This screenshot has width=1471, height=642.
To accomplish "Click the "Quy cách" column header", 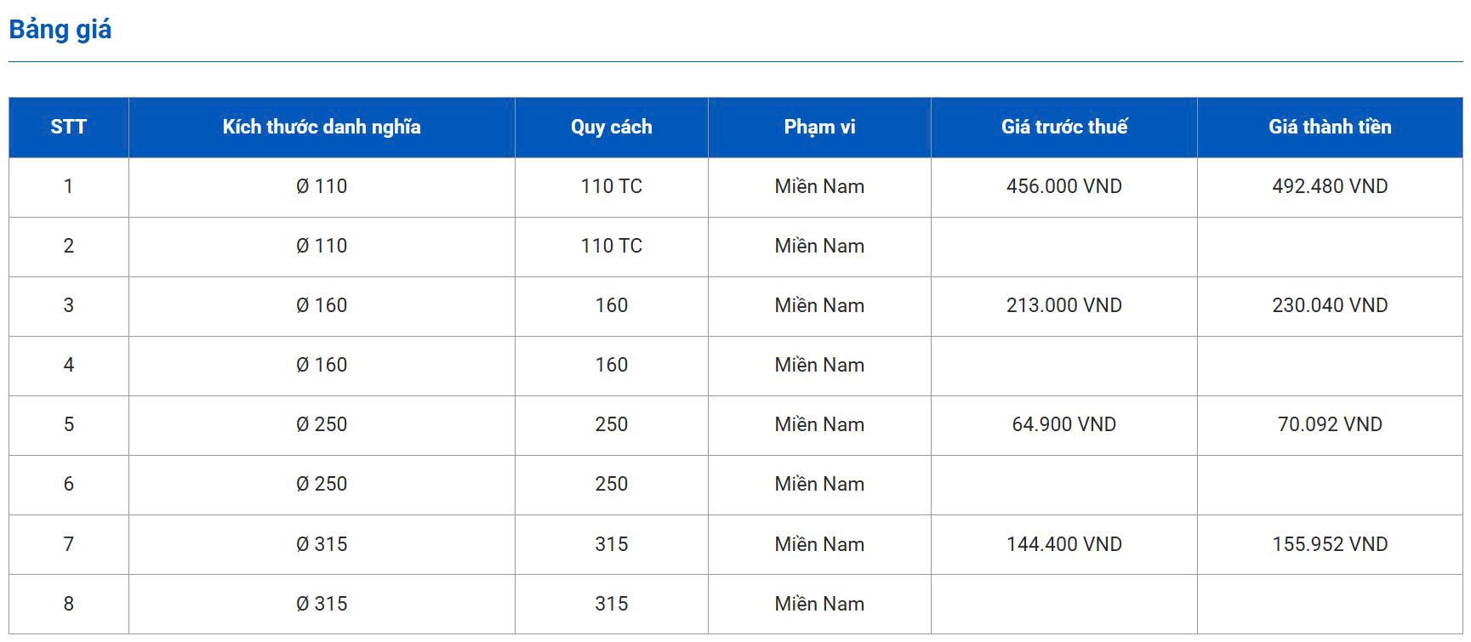I will pyautogui.click(x=611, y=128).
